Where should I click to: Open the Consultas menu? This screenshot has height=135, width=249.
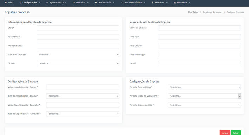click(81, 3)
